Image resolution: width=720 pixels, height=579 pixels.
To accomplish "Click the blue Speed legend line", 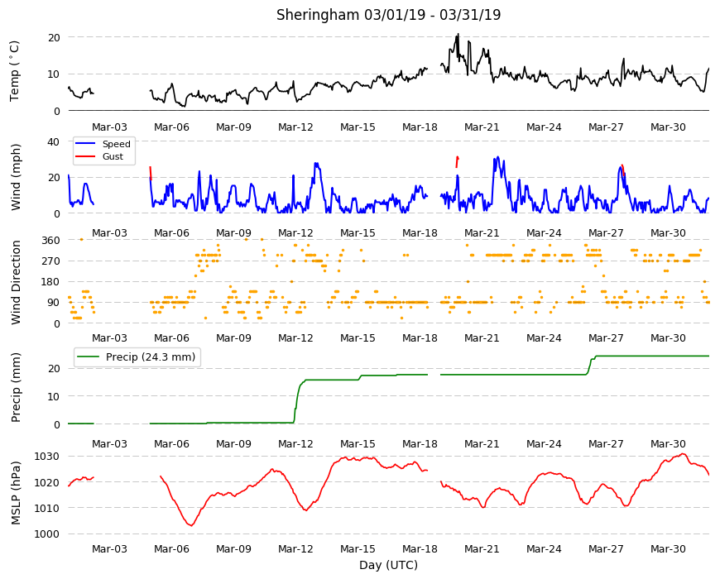I will tap(85, 144).
